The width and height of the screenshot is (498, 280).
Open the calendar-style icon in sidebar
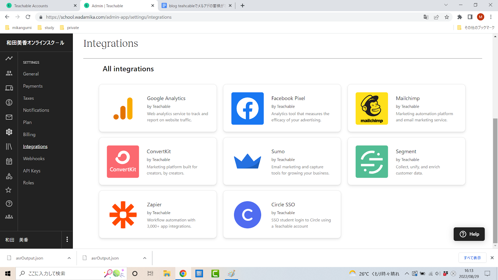(9, 161)
